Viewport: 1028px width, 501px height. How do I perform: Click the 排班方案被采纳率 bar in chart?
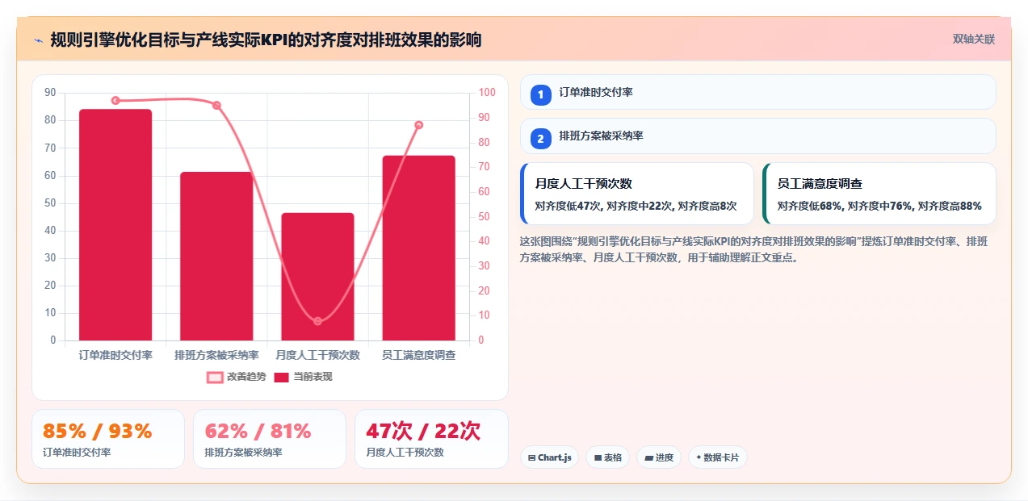pos(216,256)
